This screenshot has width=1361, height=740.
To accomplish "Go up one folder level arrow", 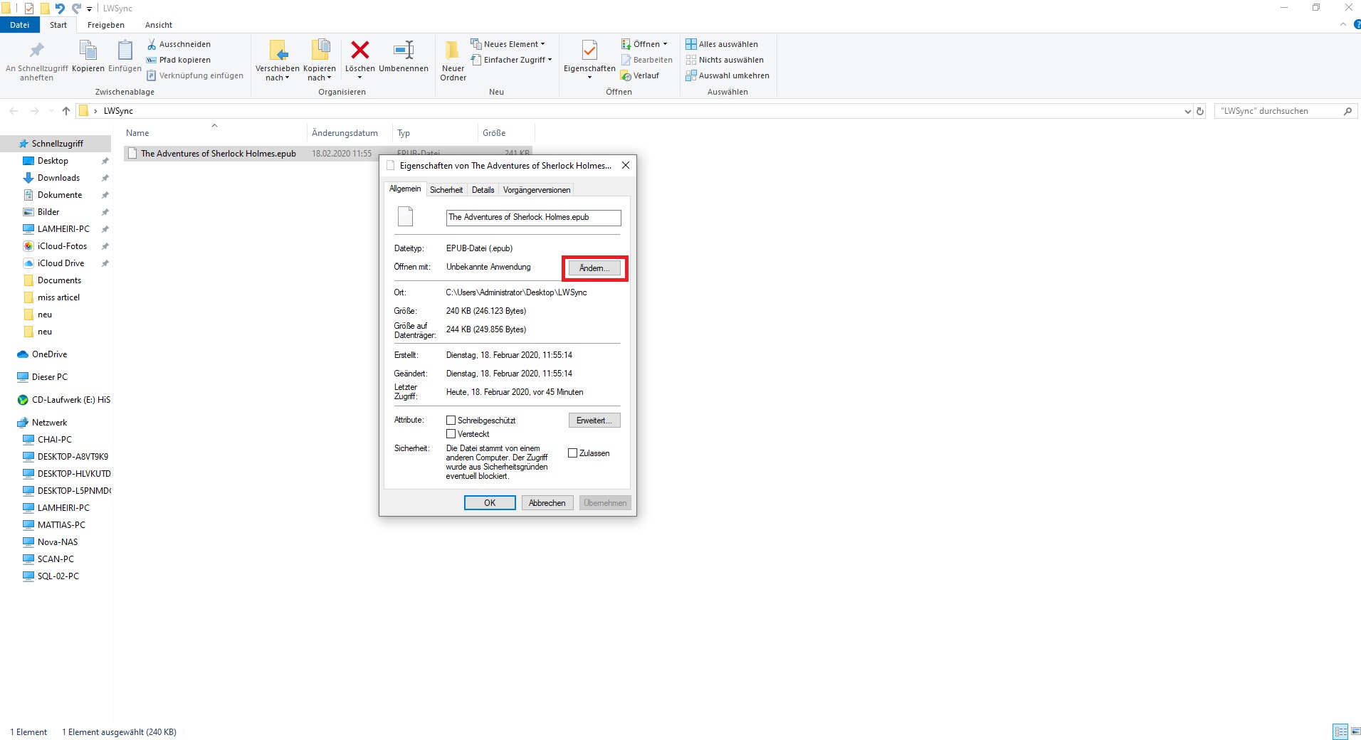I will point(66,111).
